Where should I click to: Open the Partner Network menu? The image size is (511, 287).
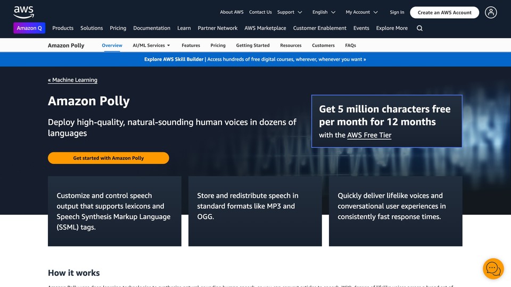pos(217,28)
